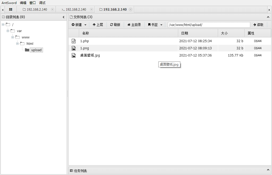Click date 2021-07-12 08:09:13
The image size is (272, 175).
(195, 48)
